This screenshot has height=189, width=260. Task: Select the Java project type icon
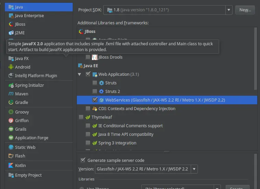(x=11, y=7)
